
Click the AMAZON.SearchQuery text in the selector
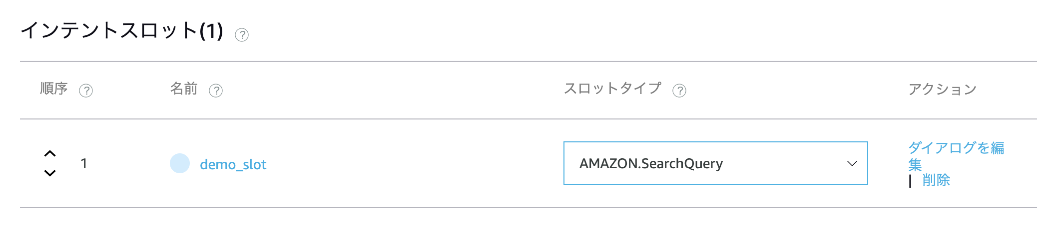click(651, 164)
